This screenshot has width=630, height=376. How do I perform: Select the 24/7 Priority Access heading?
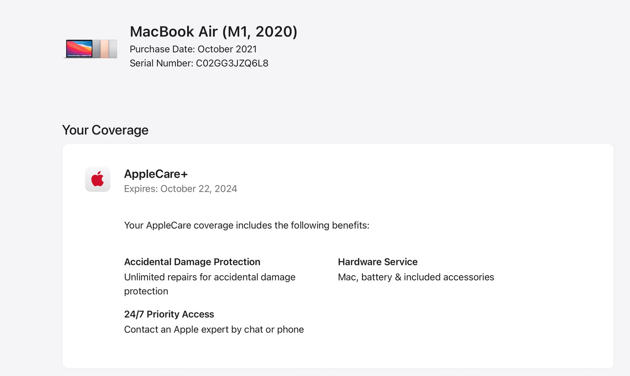pos(169,314)
